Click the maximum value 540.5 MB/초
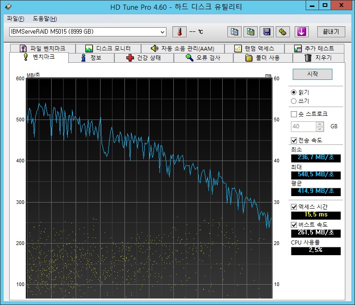The image size is (355, 305). pyautogui.click(x=316, y=174)
